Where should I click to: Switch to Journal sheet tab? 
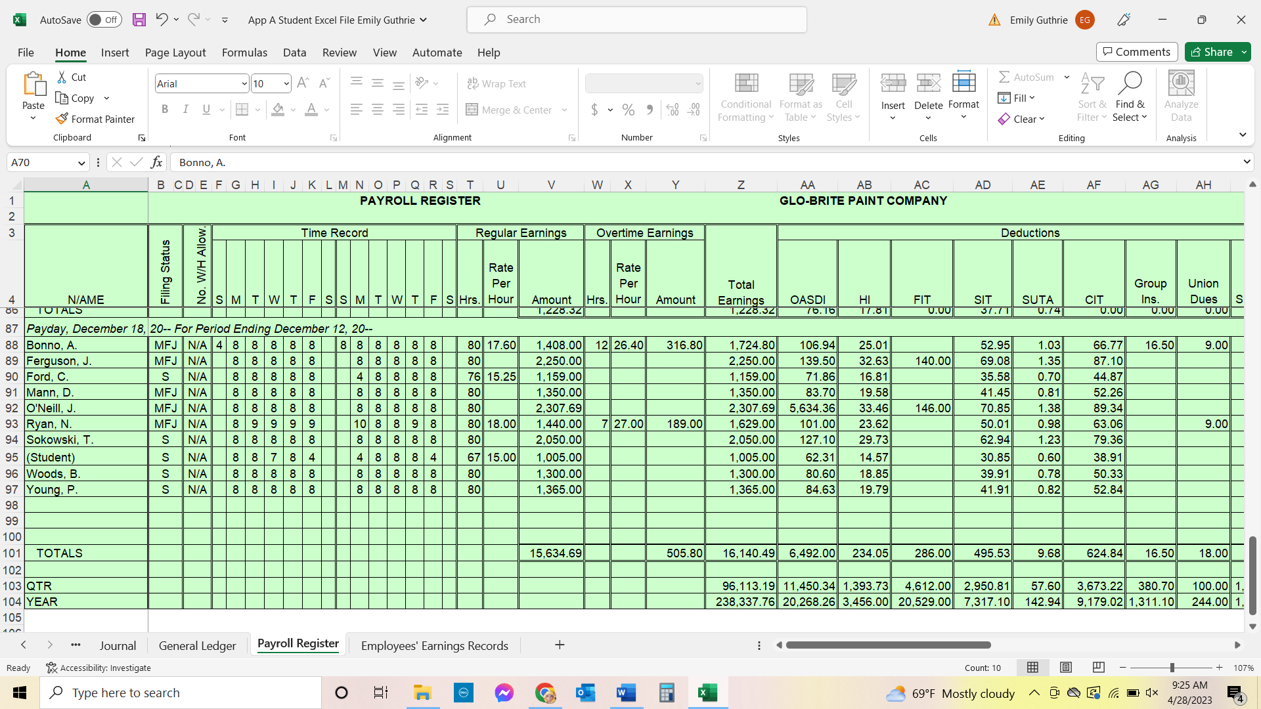(118, 646)
